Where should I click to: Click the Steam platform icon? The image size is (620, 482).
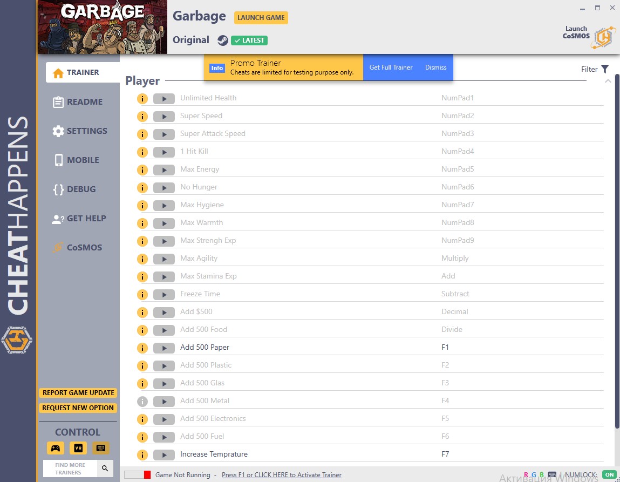point(223,40)
